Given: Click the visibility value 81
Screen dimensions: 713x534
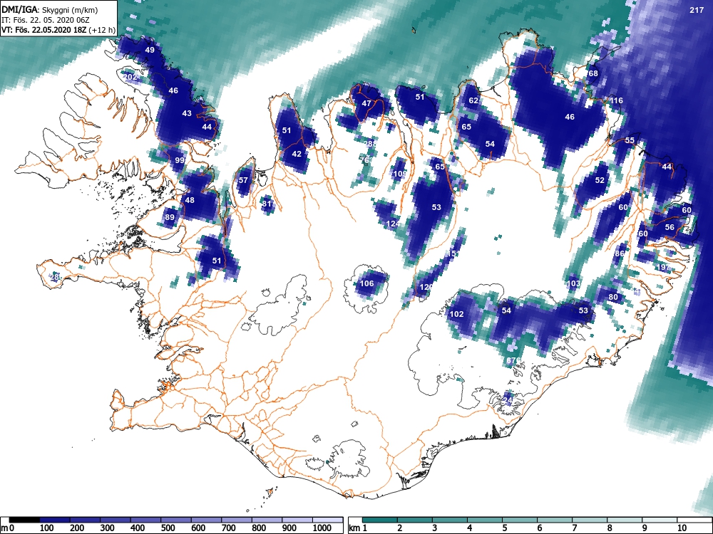Looking at the screenshot, I should pyautogui.click(x=267, y=204).
